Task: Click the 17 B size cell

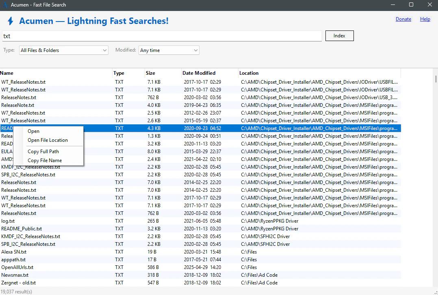Action: [x=152, y=260]
